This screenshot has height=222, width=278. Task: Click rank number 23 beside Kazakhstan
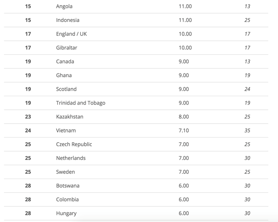click(28, 116)
